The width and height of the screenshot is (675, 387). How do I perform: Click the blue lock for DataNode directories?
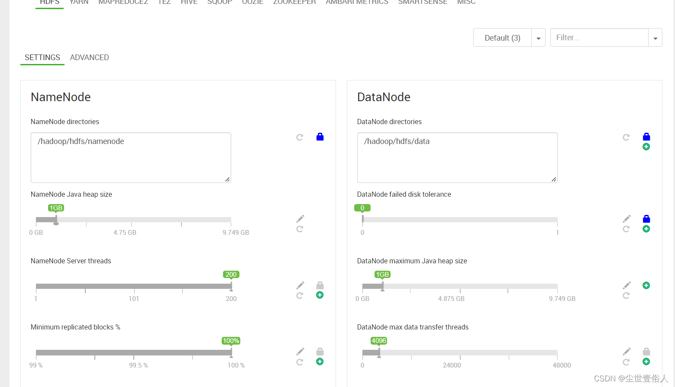(x=646, y=137)
